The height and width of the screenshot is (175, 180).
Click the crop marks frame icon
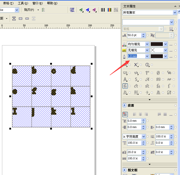pyautogui.click(x=116, y=10)
